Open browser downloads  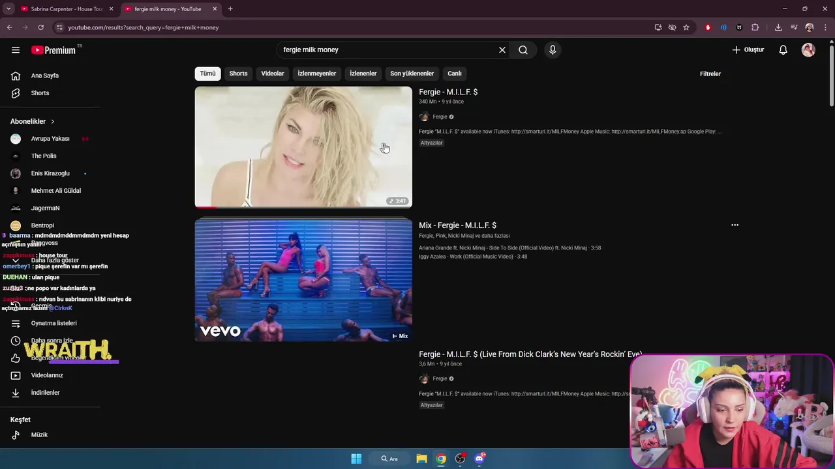click(778, 27)
